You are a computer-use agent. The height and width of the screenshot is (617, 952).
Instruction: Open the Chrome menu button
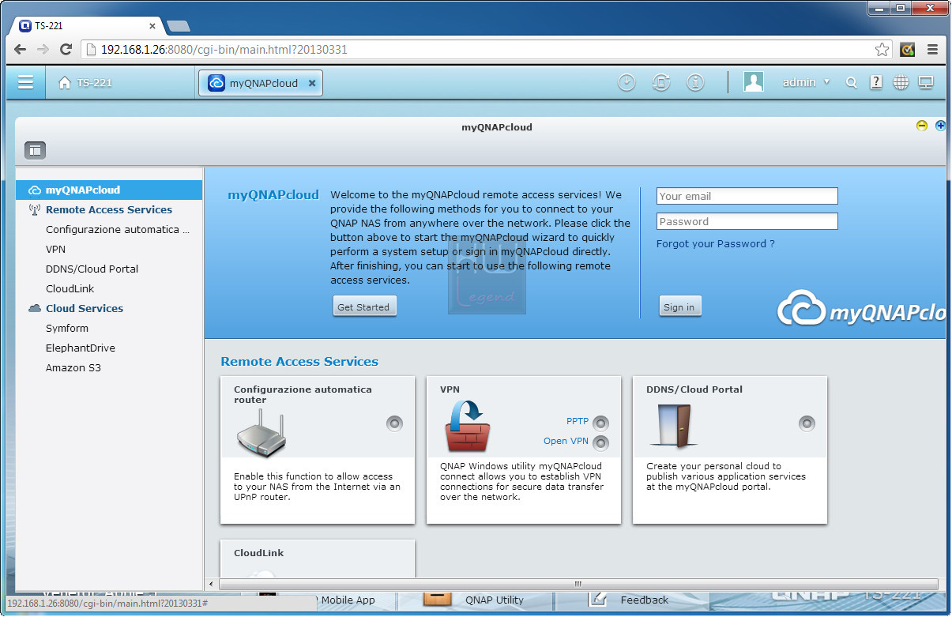click(x=932, y=49)
